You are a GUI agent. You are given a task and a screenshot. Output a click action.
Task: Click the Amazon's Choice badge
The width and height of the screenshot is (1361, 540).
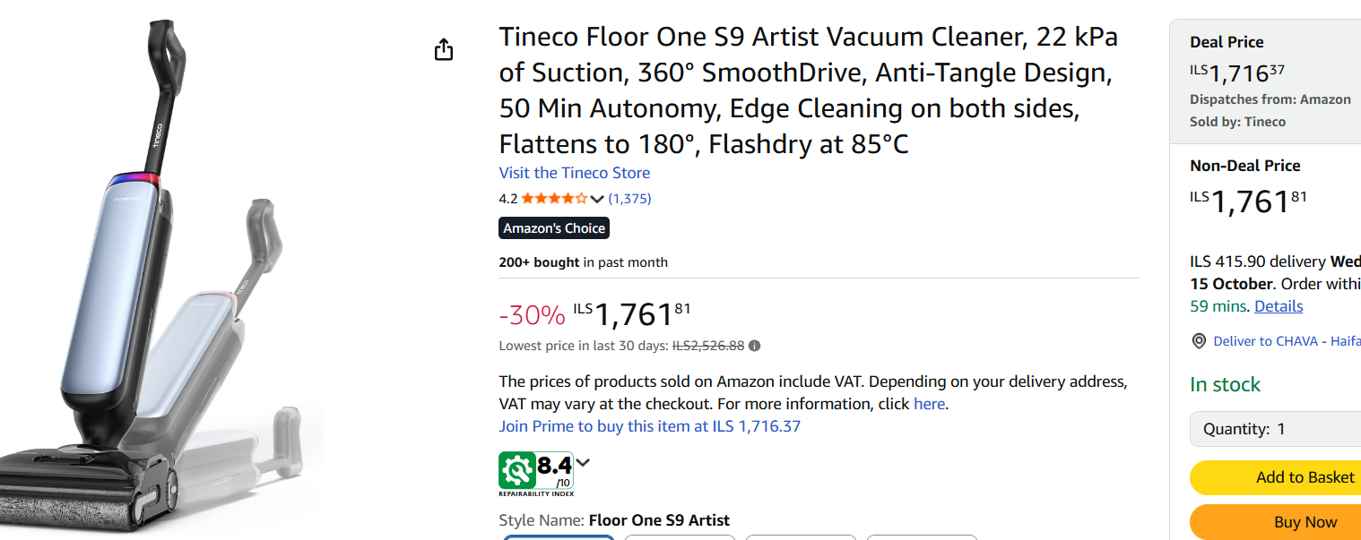554,228
